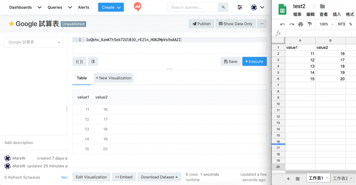Click the value2 column header in results
Viewport: 356px width, 185px height.
tap(101, 97)
